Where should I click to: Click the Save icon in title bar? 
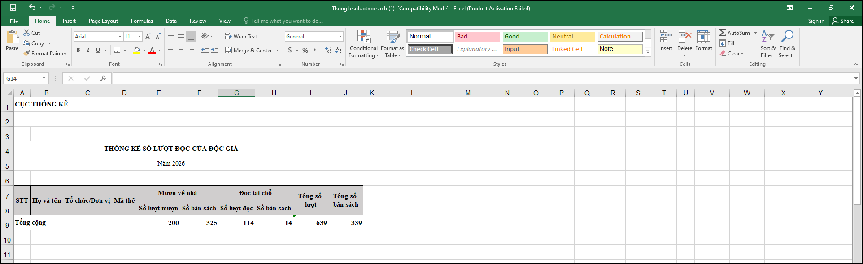(13, 8)
